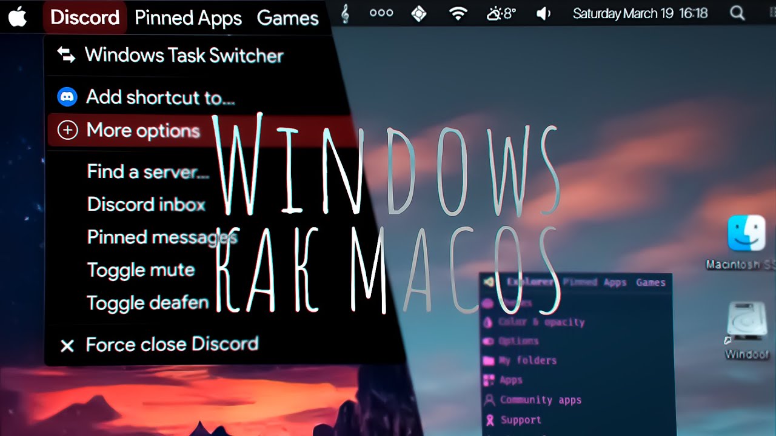This screenshot has width=776, height=436.
Task: Open the date and time Saturday March 19
Action: click(x=640, y=13)
